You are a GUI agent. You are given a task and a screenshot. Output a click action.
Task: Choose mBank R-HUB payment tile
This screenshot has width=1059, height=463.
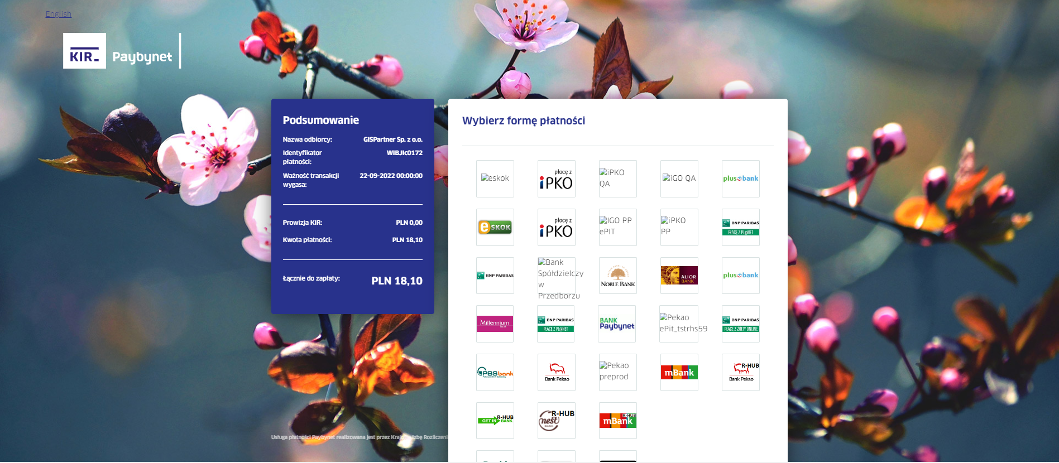[x=618, y=421]
